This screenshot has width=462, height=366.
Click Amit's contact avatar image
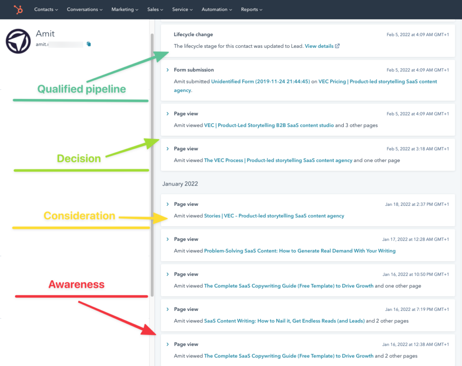tap(18, 41)
